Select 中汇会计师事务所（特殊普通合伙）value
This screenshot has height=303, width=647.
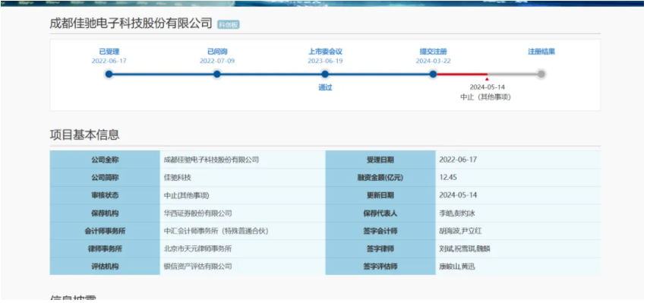coord(216,231)
